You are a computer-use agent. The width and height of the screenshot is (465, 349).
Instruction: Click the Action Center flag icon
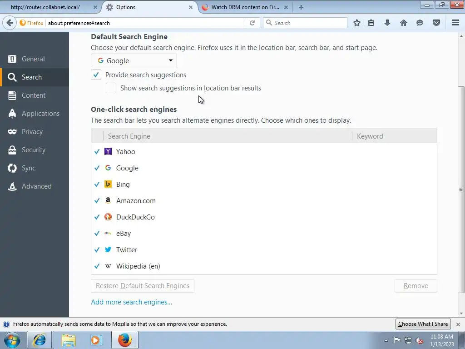[397, 340]
